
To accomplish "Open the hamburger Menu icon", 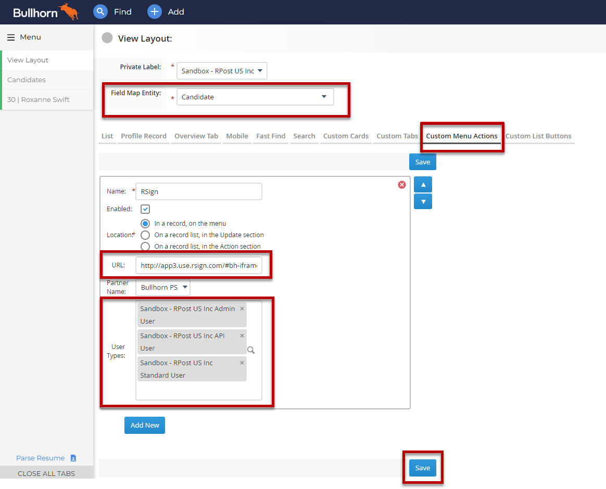I will click(x=10, y=37).
